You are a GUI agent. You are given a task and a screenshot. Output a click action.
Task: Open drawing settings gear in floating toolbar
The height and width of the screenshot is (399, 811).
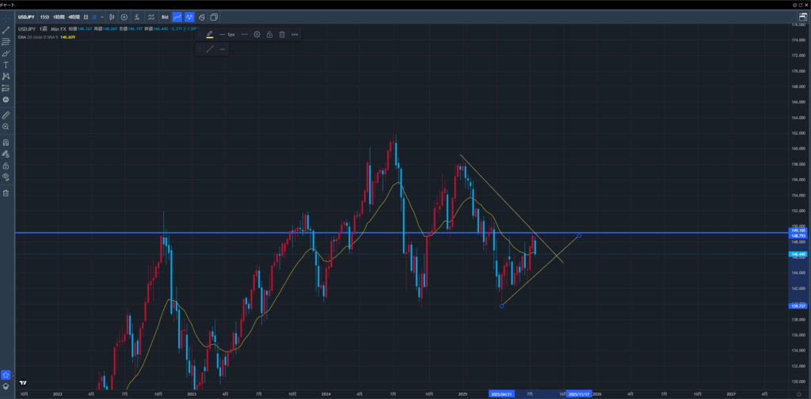(x=257, y=35)
